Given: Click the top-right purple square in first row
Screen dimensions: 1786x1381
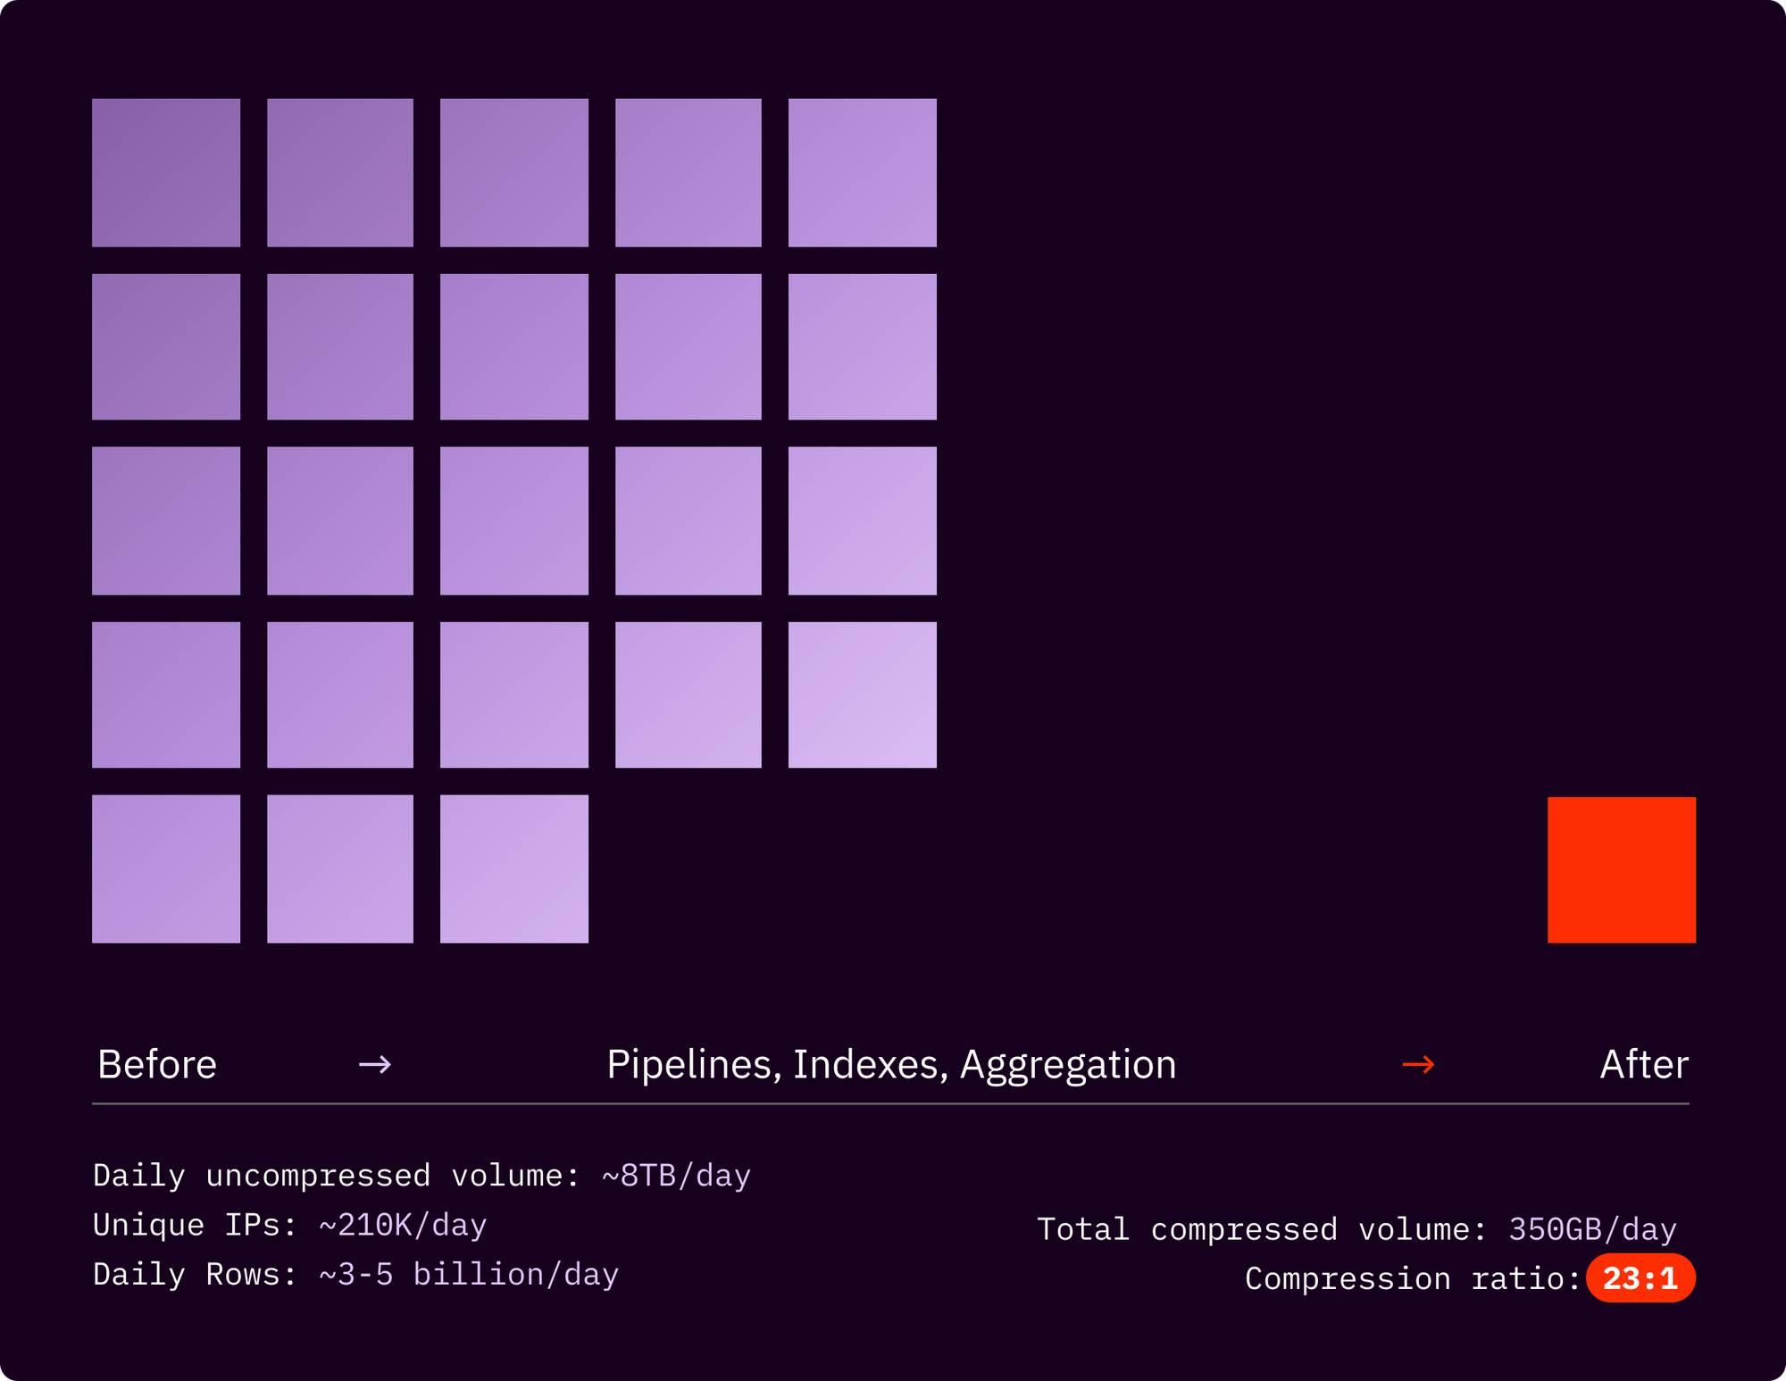Looking at the screenshot, I should tap(862, 172).
